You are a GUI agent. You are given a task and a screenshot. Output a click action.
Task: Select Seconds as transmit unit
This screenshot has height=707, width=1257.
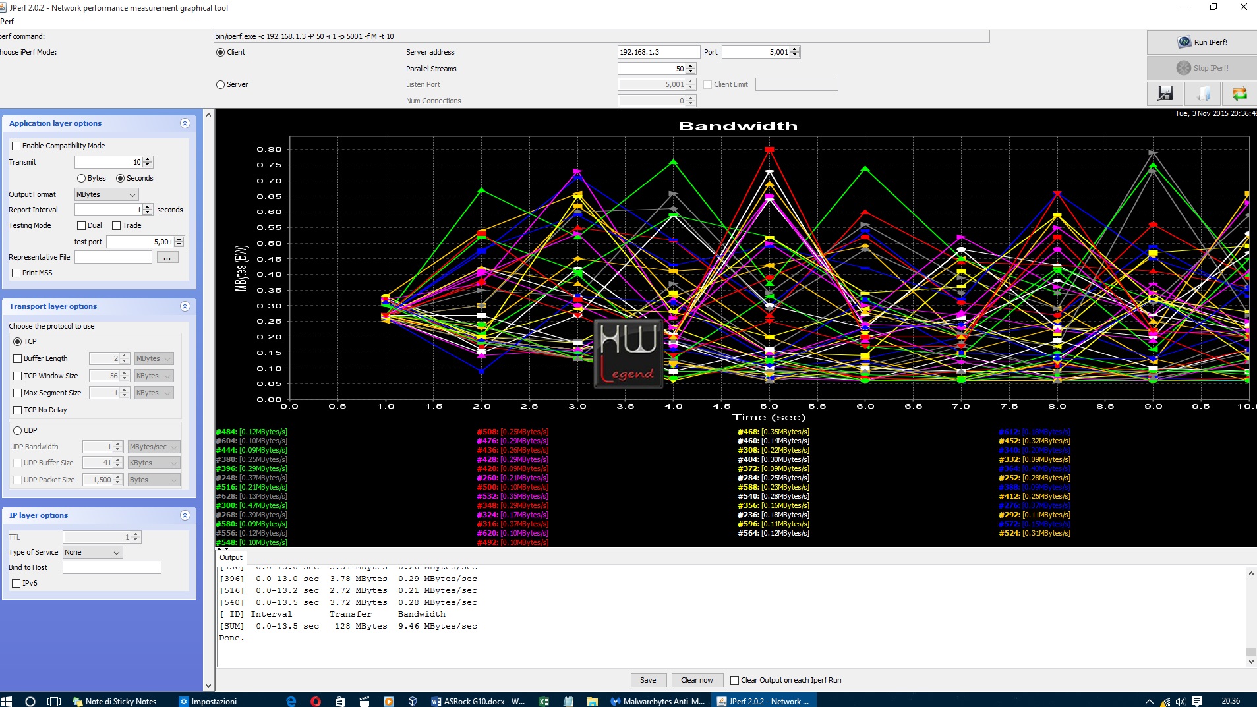tap(120, 178)
